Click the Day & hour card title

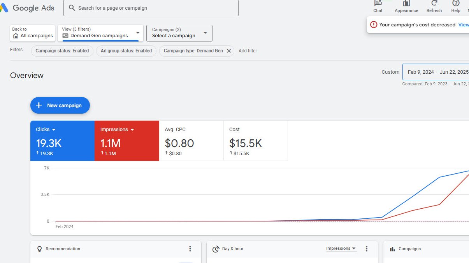(x=233, y=249)
